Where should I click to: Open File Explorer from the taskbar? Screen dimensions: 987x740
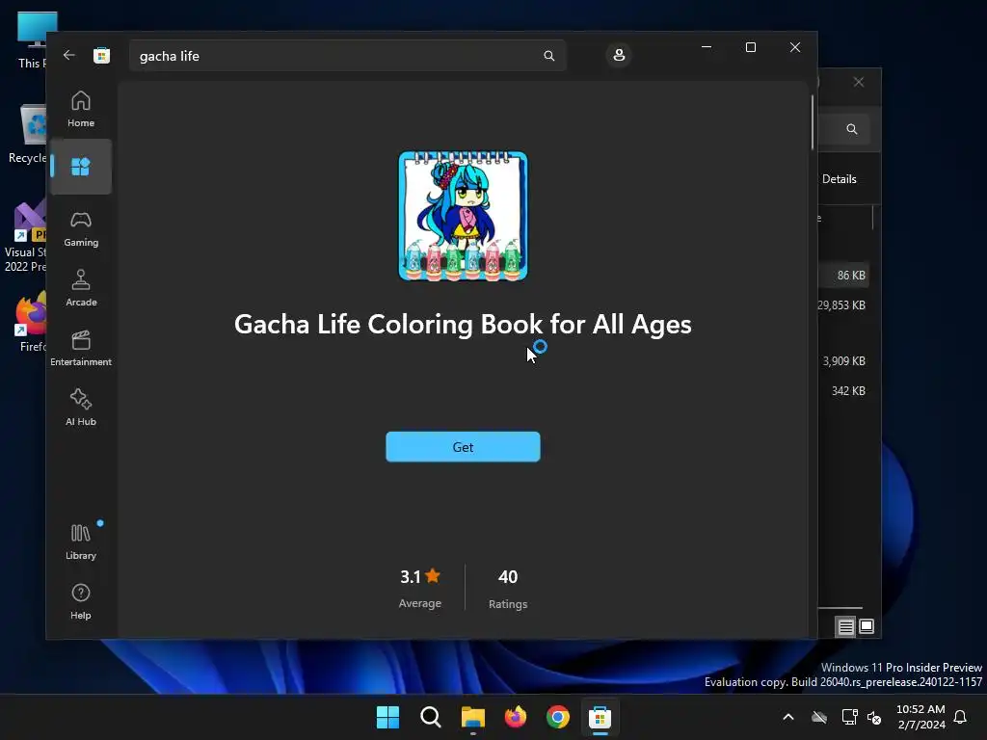pos(472,717)
